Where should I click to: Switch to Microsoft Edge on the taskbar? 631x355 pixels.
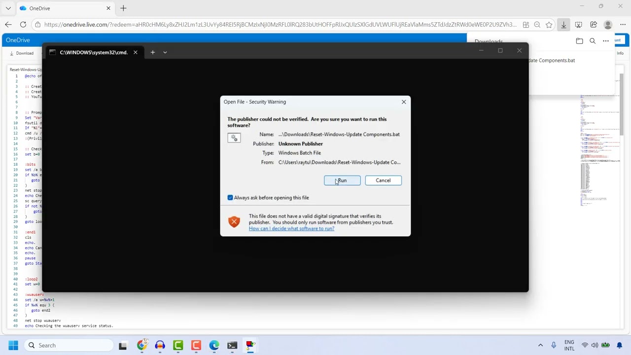[214, 345]
